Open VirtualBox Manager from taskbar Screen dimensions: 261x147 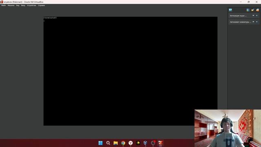click(x=145, y=143)
